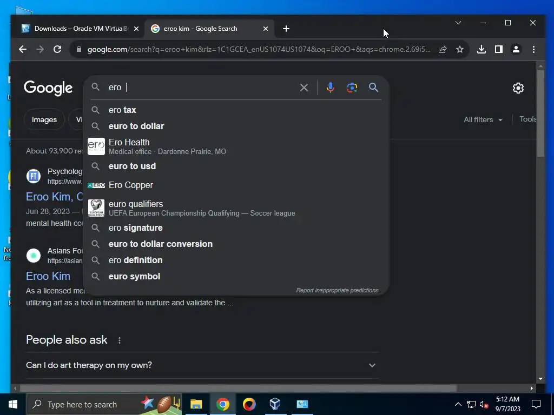Click the padlock site info icon
The width and height of the screenshot is (554, 415).
point(79,49)
